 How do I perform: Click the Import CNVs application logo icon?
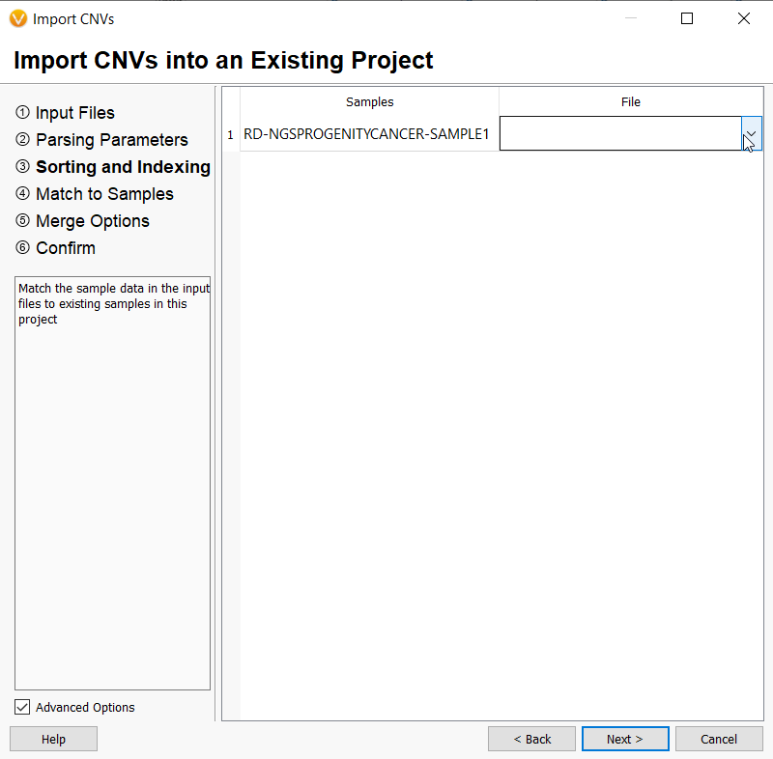[x=17, y=18]
